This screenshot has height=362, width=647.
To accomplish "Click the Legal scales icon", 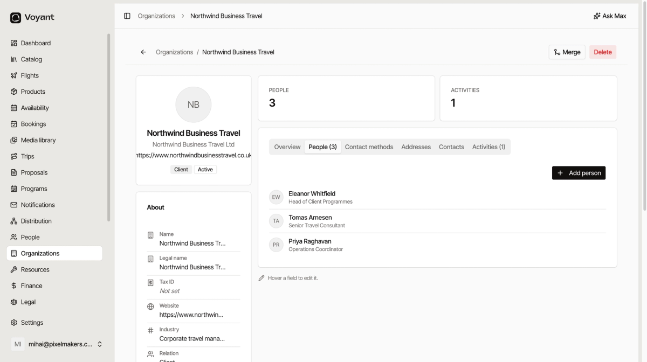I will coord(14,302).
